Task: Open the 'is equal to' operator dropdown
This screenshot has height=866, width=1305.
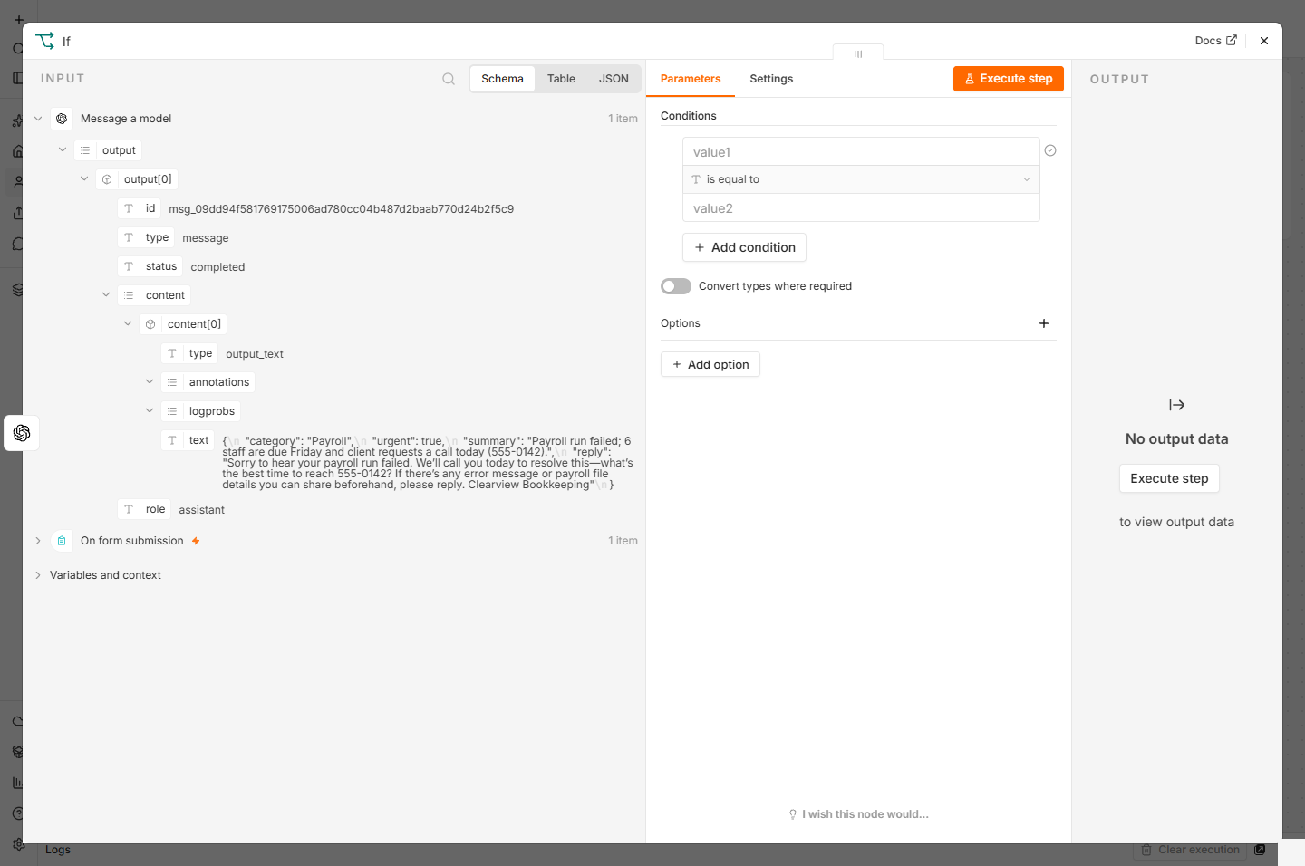Action: 861,179
